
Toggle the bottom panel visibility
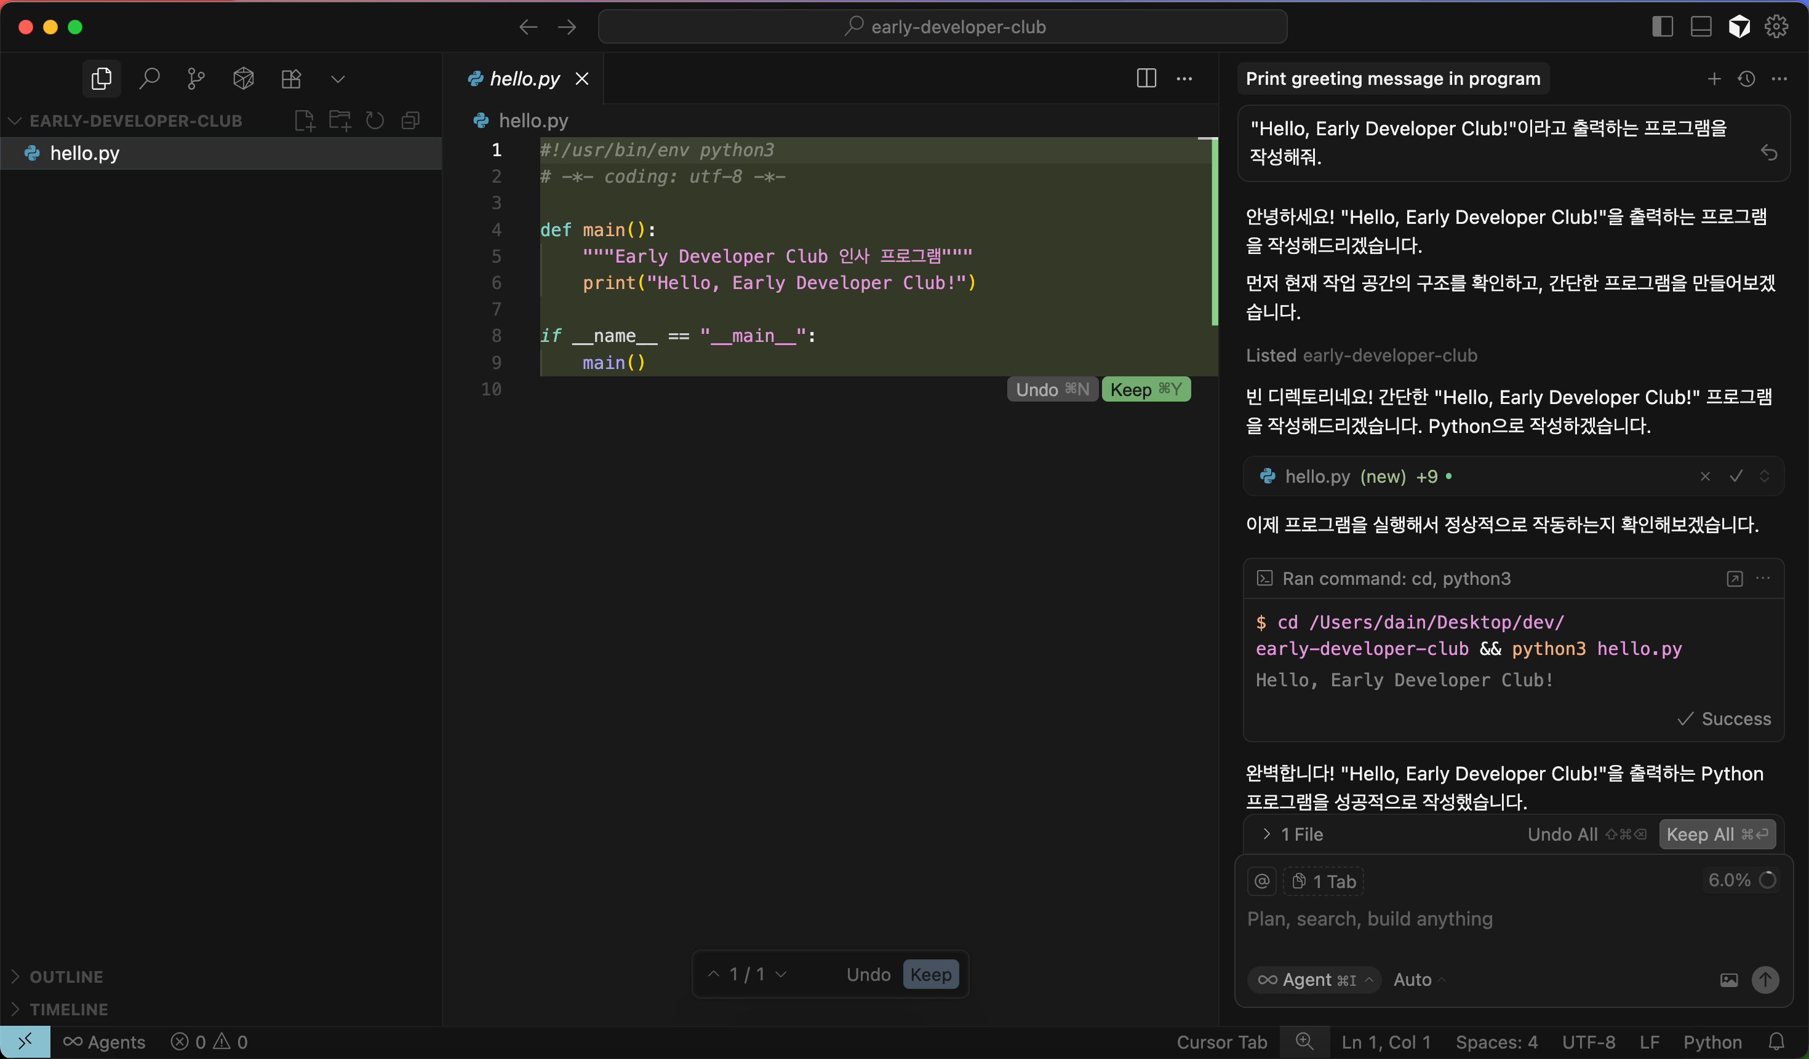tap(1701, 26)
